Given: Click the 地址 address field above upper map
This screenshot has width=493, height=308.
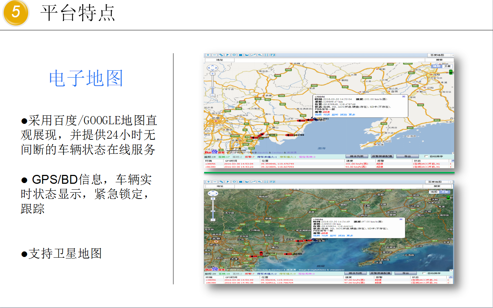Looking at the screenshot, I should 219,60.
